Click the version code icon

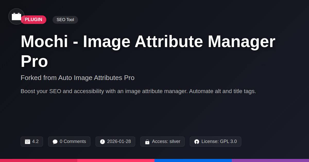click(28, 142)
